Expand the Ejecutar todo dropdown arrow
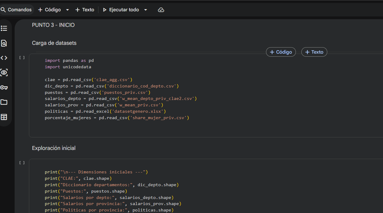Viewport: 383px width, 213px height. click(146, 10)
